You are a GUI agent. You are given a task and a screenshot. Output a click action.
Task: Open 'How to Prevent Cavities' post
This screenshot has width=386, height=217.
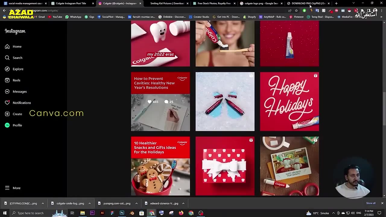(x=160, y=102)
